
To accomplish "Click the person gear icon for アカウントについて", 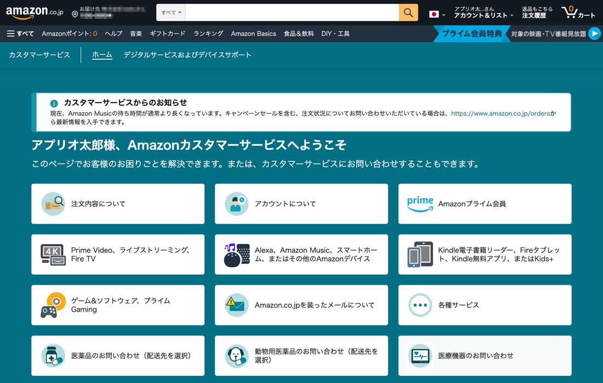I will coord(236,204).
